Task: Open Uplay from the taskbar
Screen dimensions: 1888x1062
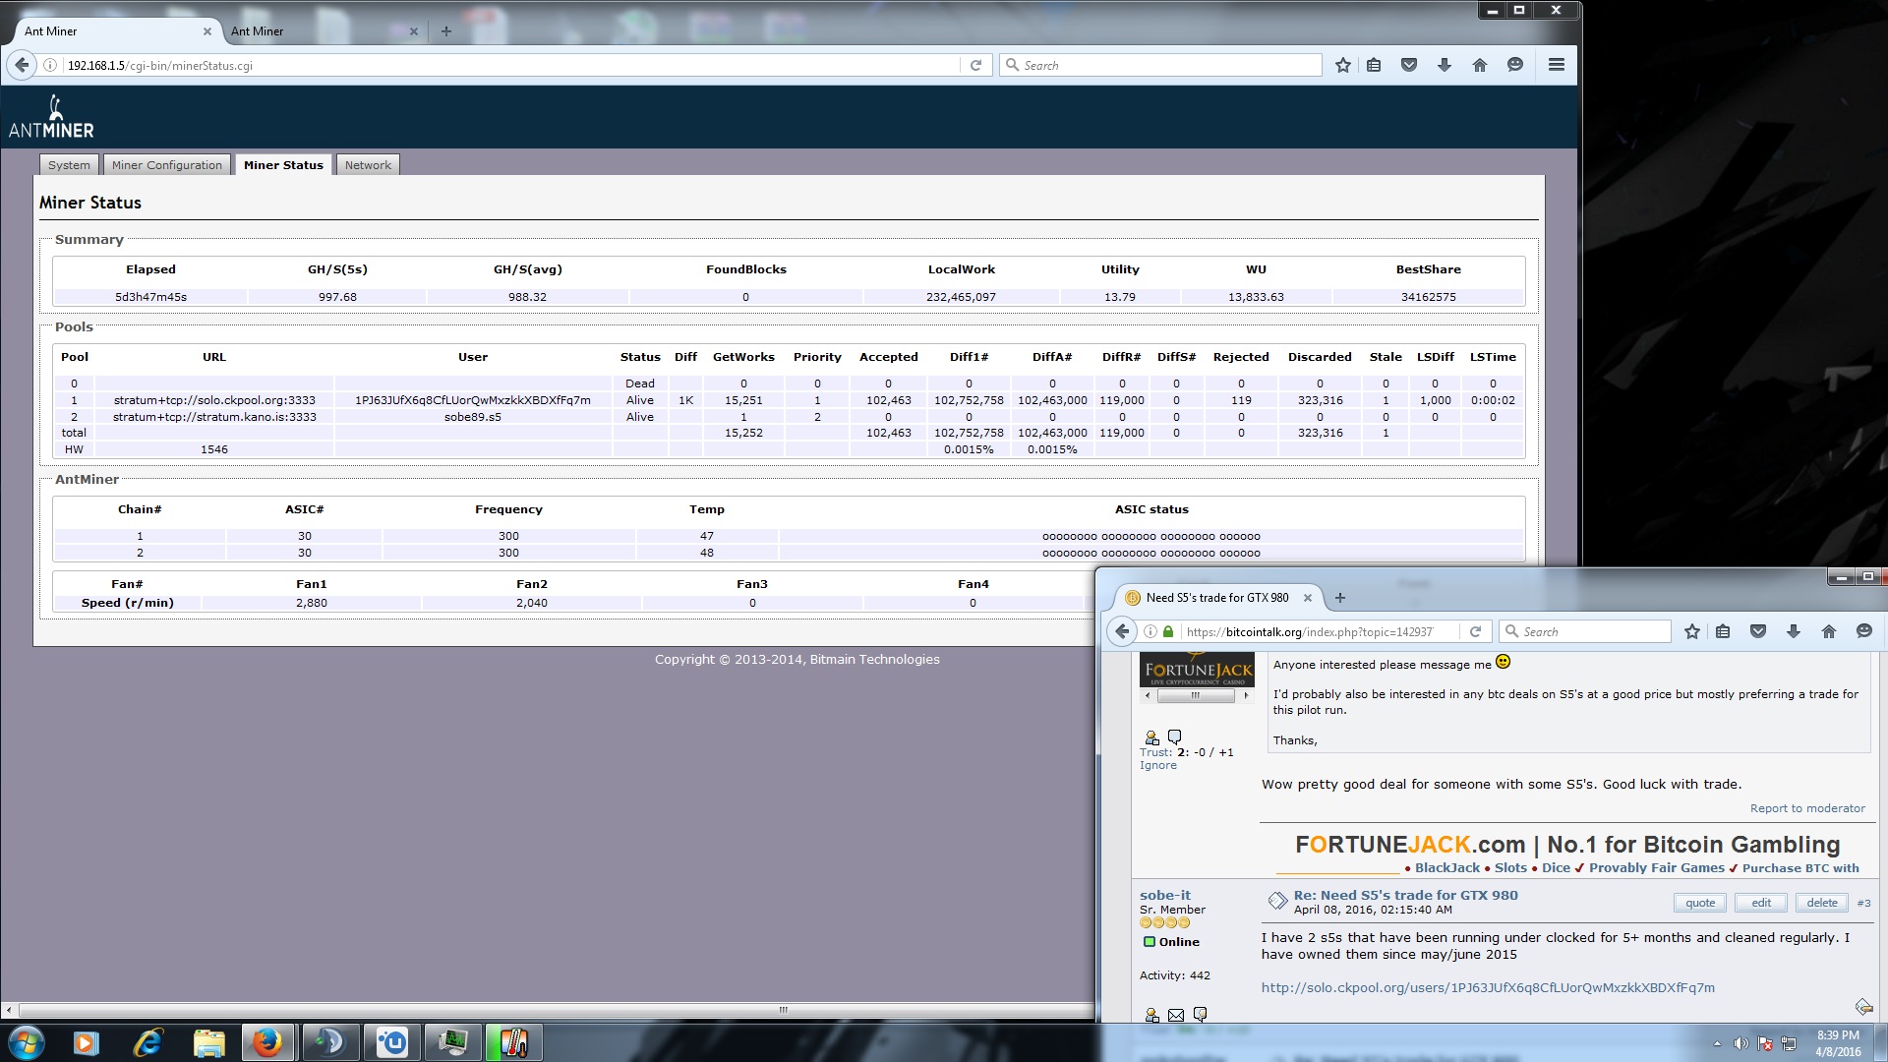Action: (392, 1042)
